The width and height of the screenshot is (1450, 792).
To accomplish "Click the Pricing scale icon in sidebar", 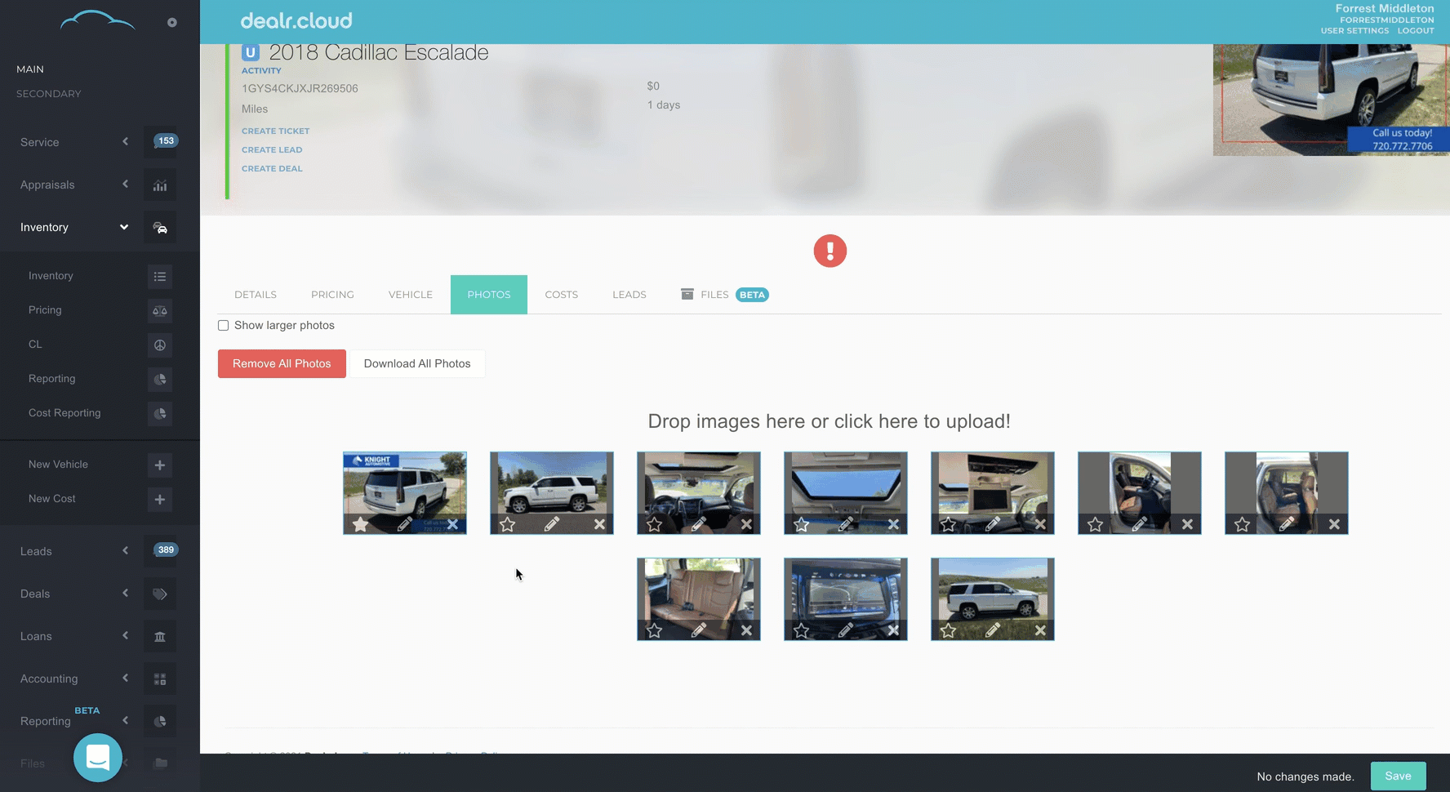I will click(x=160, y=311).
